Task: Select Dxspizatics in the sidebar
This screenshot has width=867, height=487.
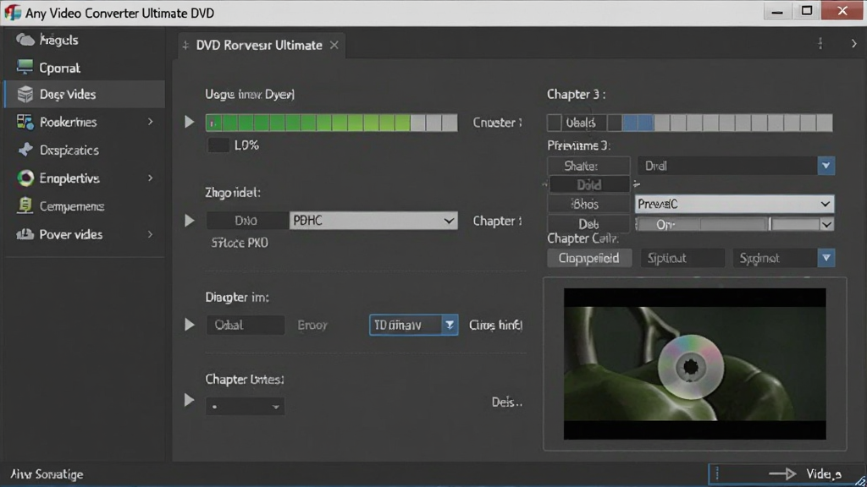Action: (x=69, y=150)
